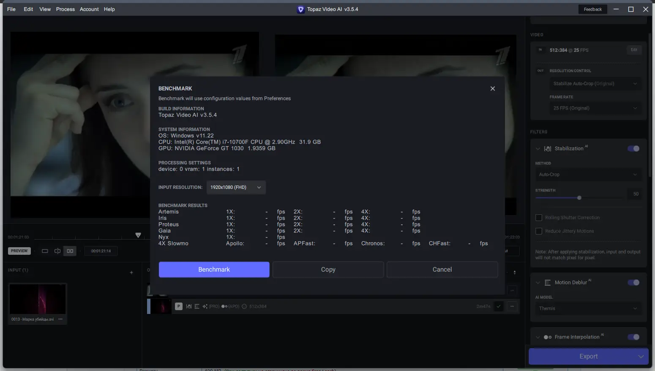Click the motion deblur icon in the output row
The image size is (655, 371).
(197, 306)
